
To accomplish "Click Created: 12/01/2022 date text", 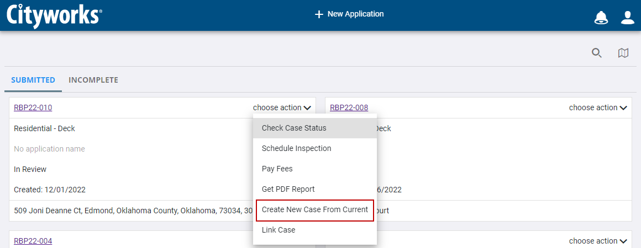I will [50, 190].
